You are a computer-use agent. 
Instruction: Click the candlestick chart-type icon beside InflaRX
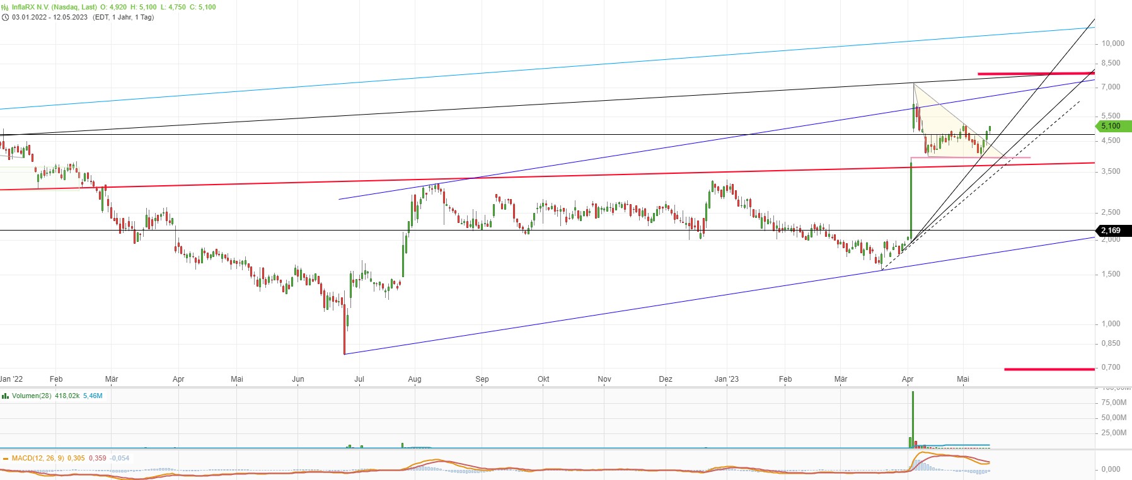point(6,7)
